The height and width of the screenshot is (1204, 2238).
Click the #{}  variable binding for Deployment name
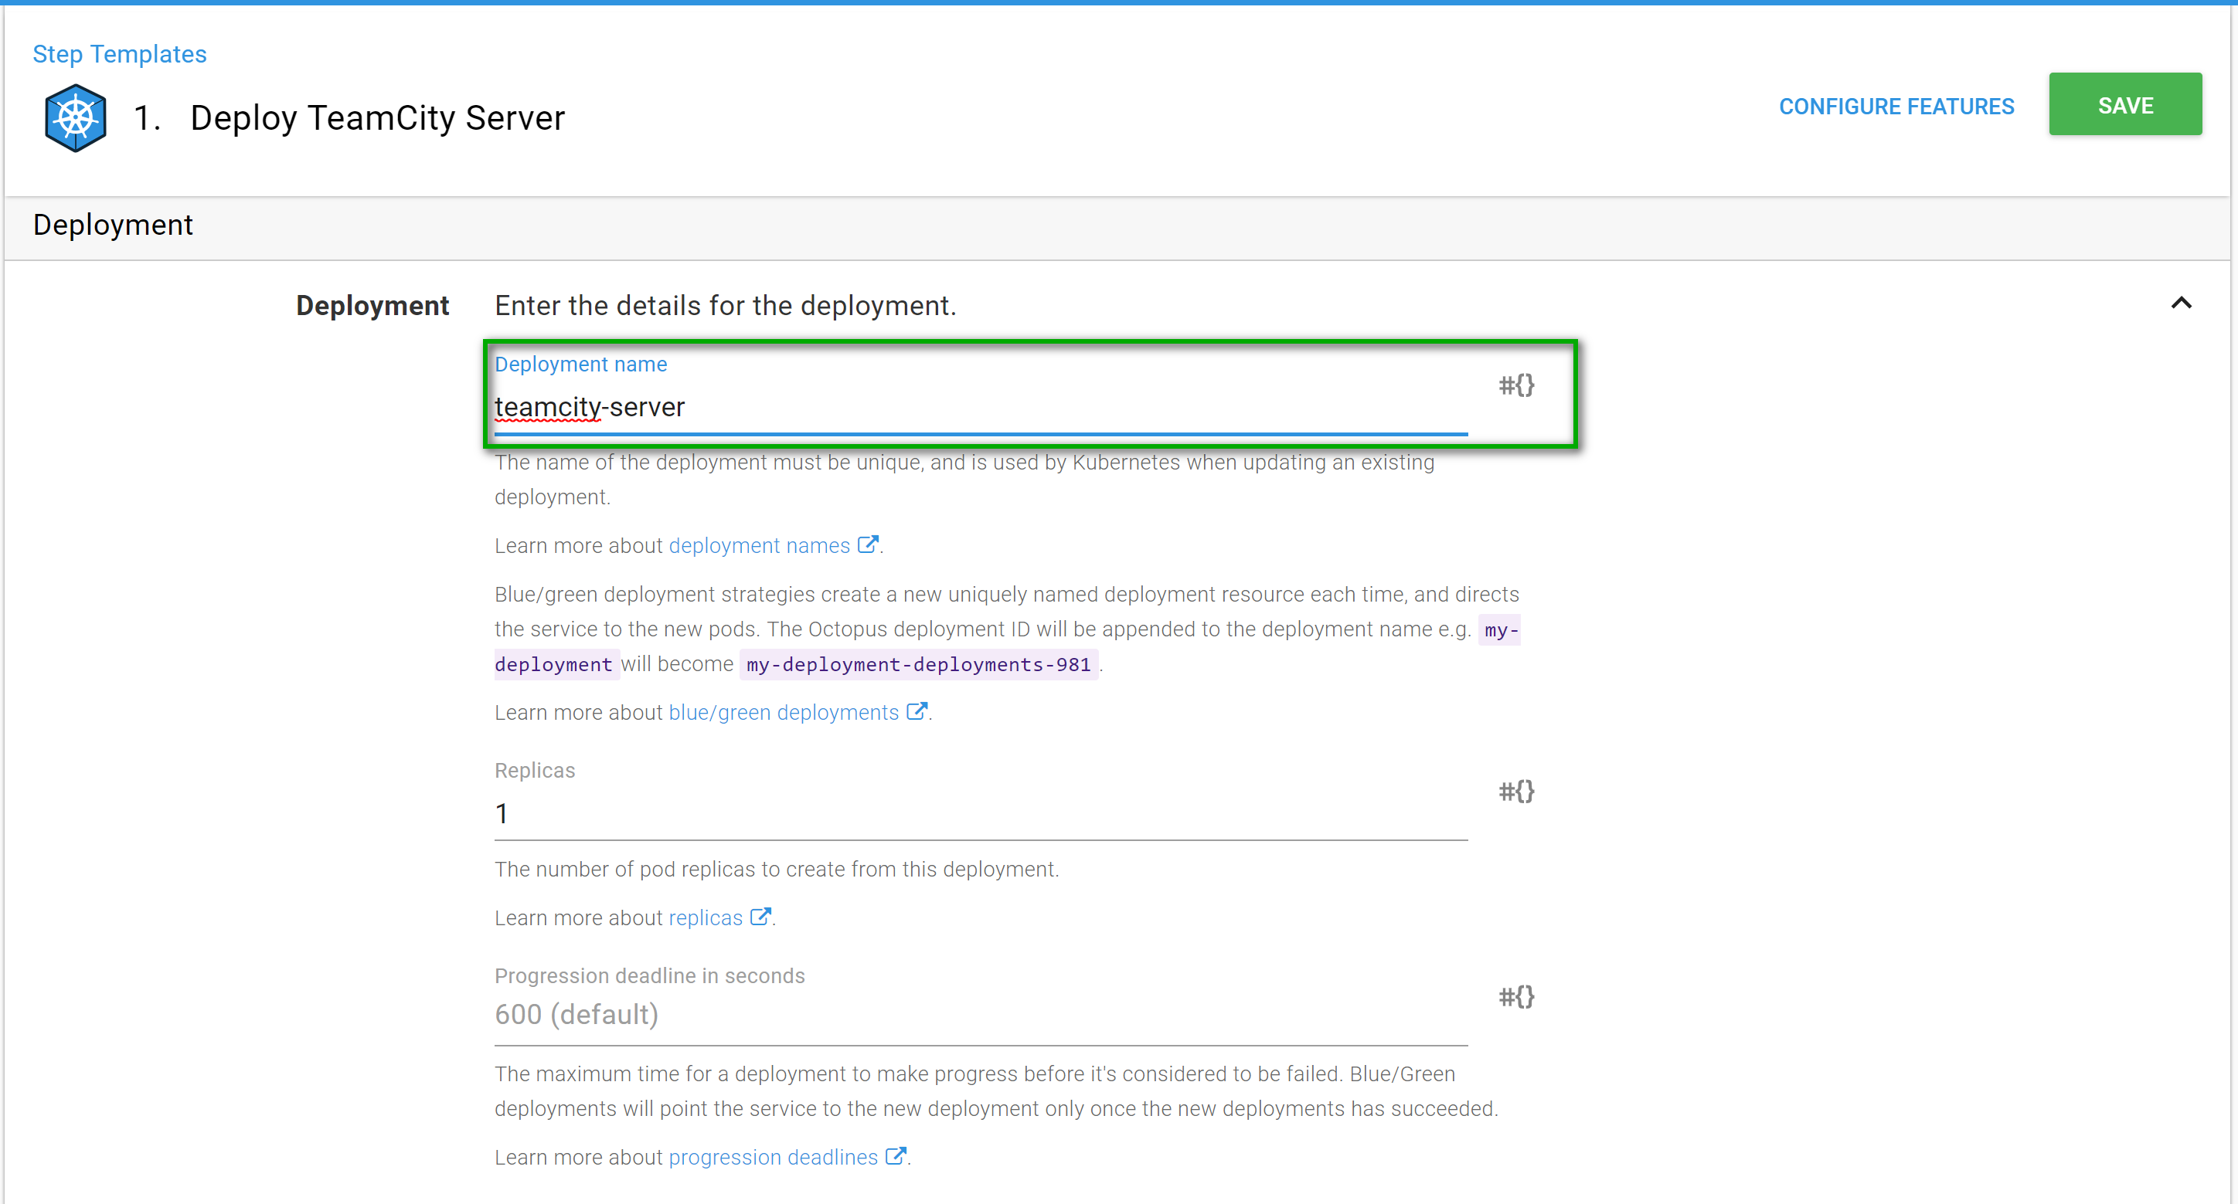tap(1517, 387)
